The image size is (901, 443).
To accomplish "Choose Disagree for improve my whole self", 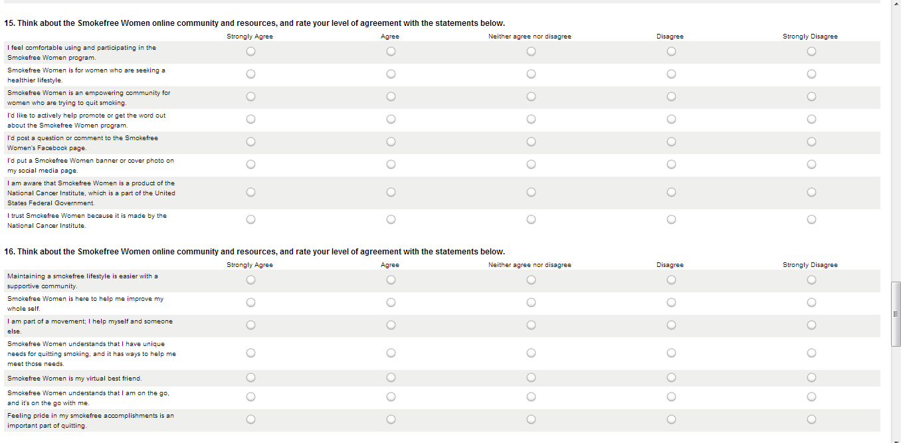I will point(671,303).
